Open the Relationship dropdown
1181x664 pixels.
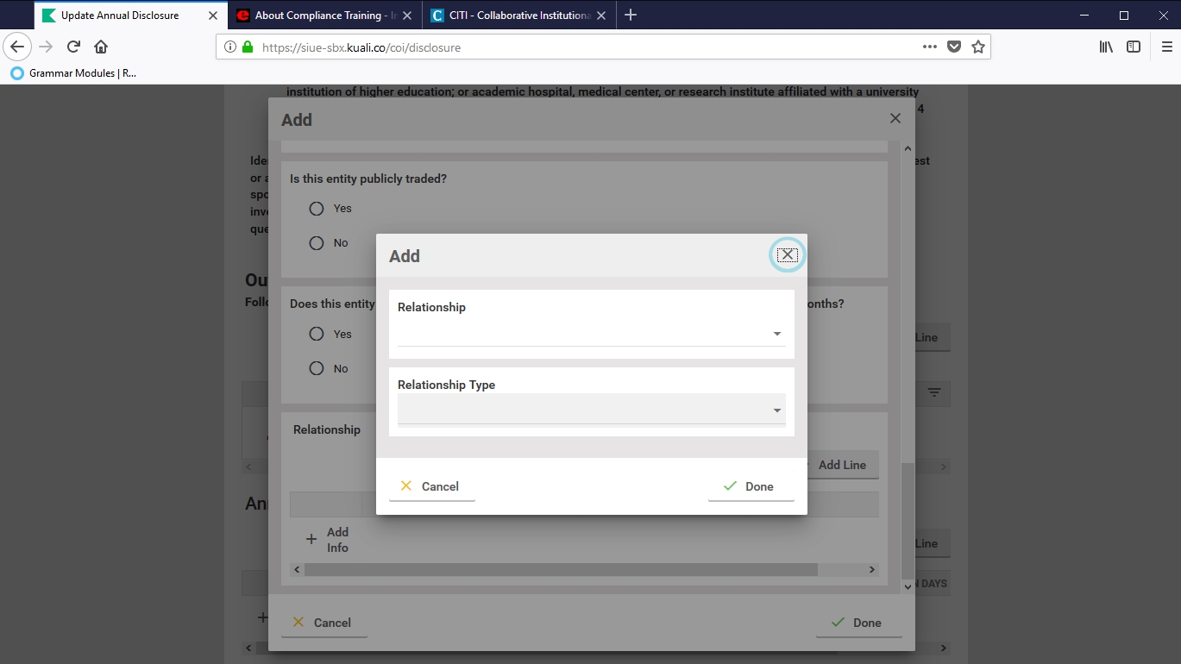pyautogui.click(x=591, y=334)
